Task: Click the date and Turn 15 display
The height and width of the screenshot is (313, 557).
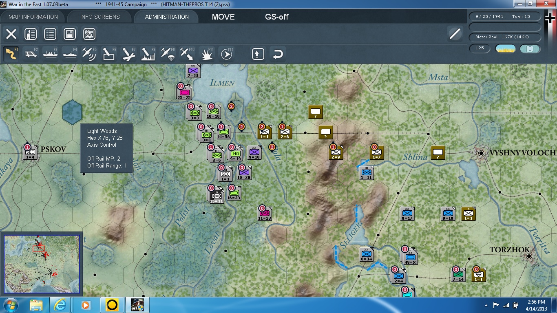Action: [505, 17]
